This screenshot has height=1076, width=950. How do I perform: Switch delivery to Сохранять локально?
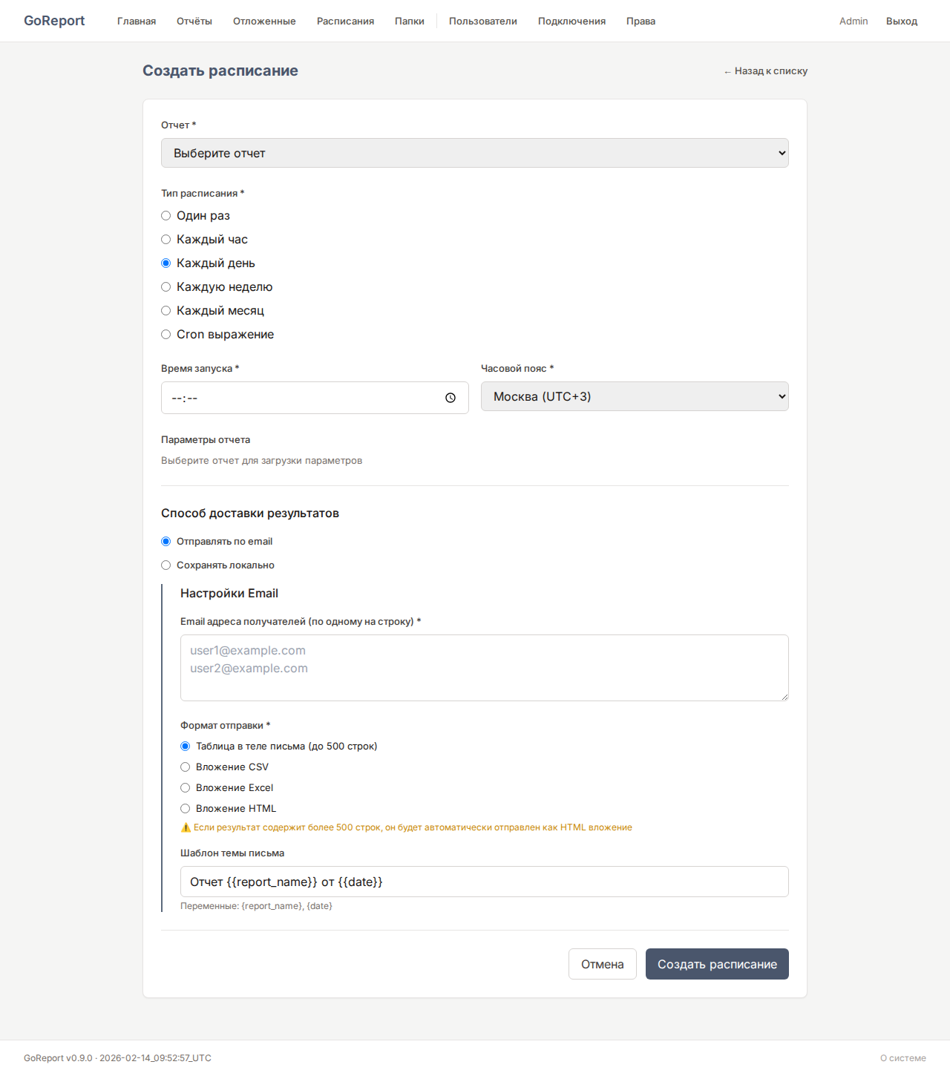pos(166,565)
